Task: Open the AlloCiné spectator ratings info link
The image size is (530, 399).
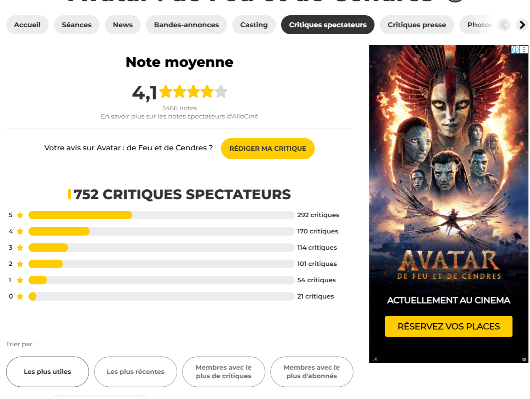Action: click(x=179, y=116)
